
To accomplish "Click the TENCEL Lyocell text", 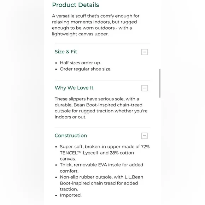I will (x=79, y=153).
